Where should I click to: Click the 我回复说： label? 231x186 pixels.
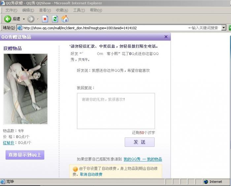(85, 88)
